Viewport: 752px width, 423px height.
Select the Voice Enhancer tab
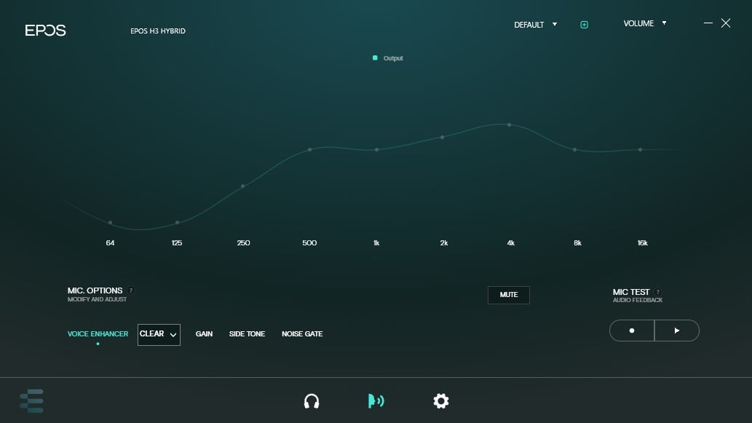tap(98, 334)
